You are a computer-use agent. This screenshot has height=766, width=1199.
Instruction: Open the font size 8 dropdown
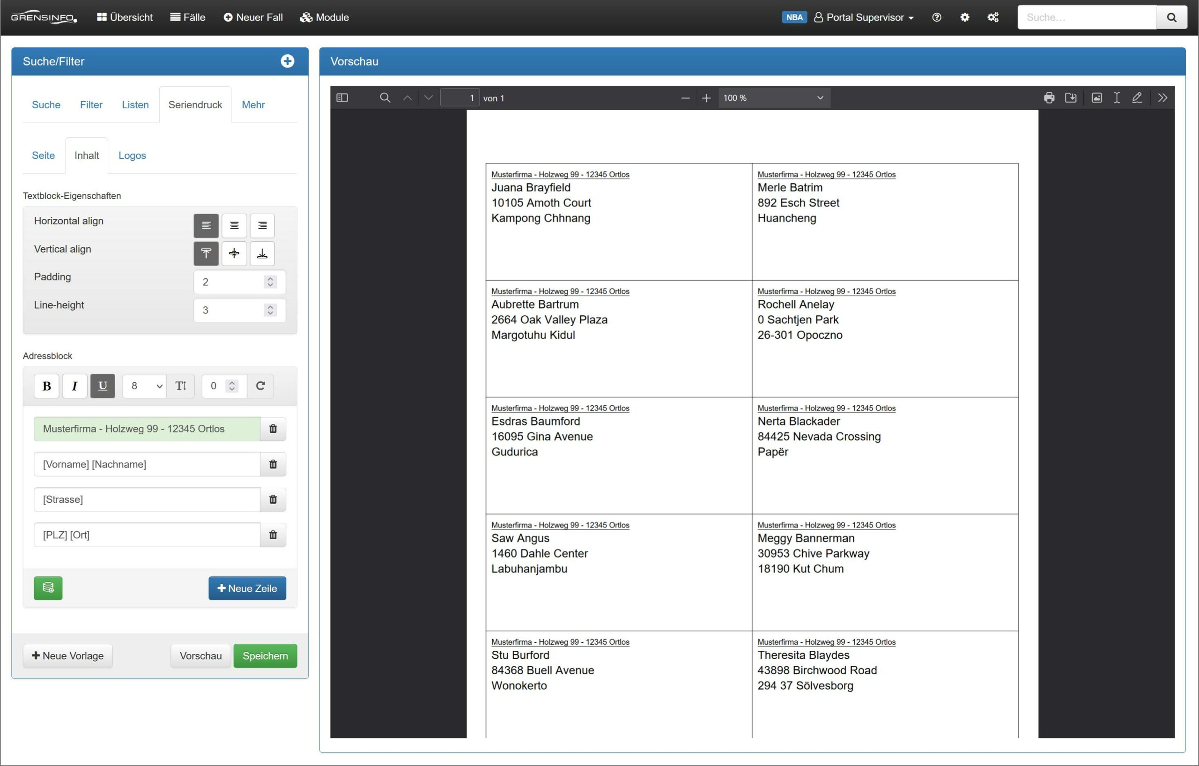click(x=144, y=386)
